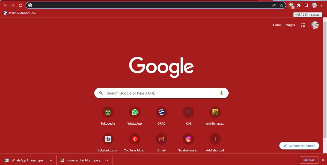The width and height of the screenshot is (327, 165).
Task: Open the Gmail link at top right
Action: click(277, 25)
